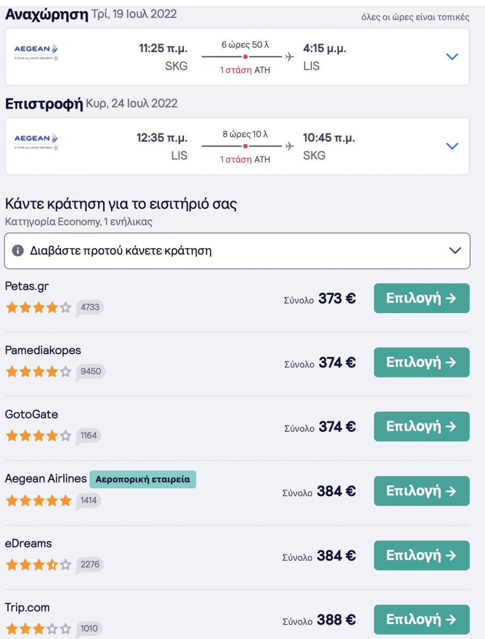Open the Aegean Airlines 1414 reviews bubble
This screenshot has width=485, height=639.
point(88,501)
